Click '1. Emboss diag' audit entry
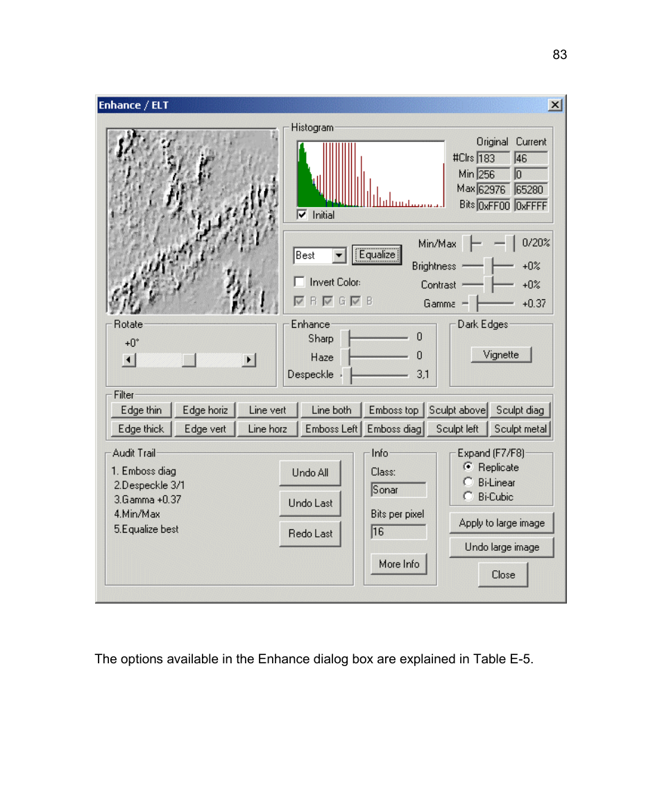The image size is (662, 805). coord(144,472)
